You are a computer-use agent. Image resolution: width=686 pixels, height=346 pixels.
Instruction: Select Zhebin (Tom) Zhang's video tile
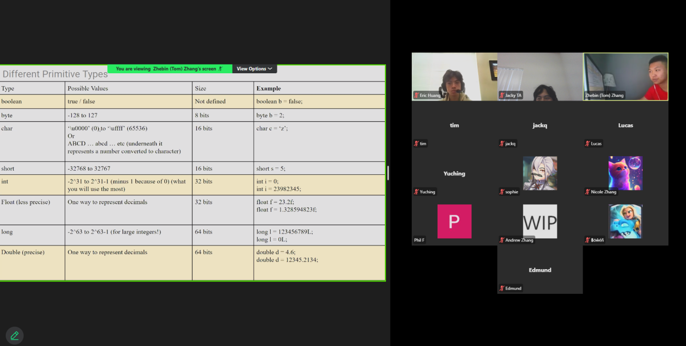point(626,76)
